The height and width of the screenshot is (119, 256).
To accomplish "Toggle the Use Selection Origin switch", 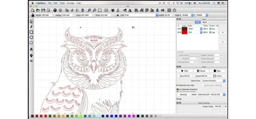I will point(178,91).
